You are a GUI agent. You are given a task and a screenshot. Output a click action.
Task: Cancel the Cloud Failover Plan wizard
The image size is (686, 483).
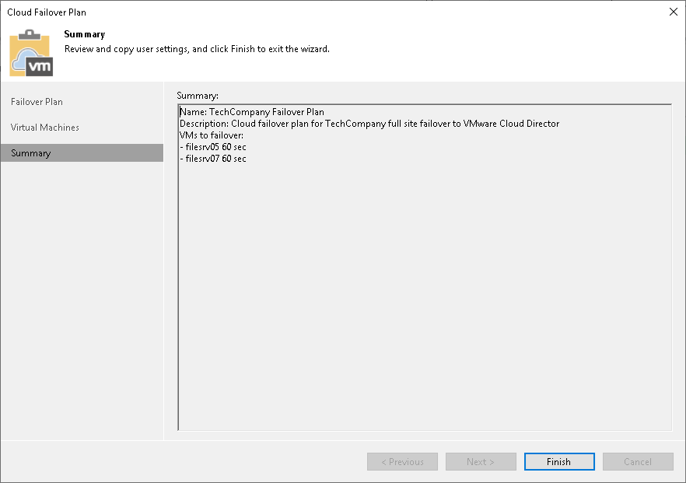[638, 461]
